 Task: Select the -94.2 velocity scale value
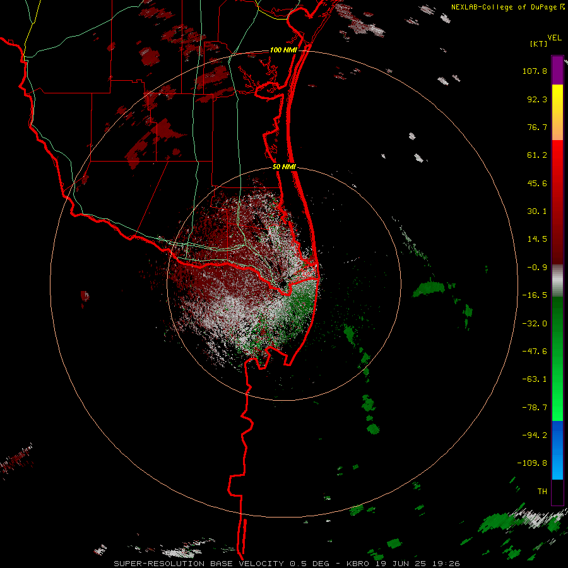click(535, 435)
